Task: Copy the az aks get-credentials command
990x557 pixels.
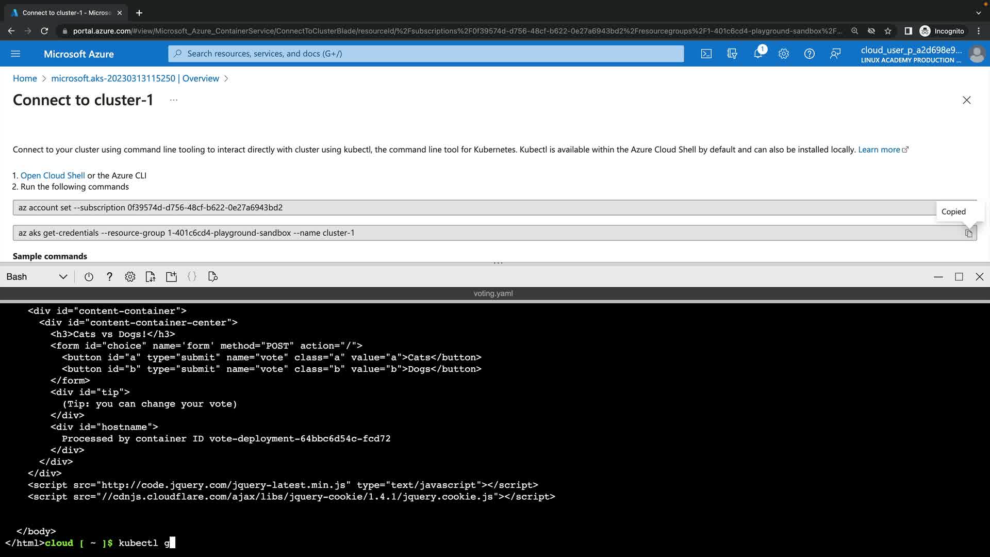Action: click(968, 233)
